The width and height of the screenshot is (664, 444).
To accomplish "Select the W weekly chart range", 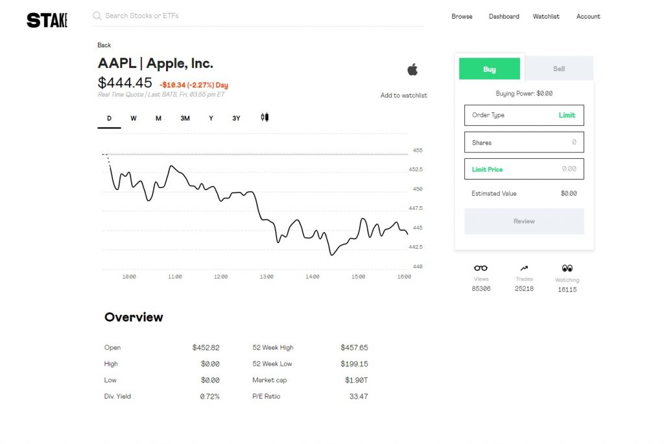I will tap(134, 119).
